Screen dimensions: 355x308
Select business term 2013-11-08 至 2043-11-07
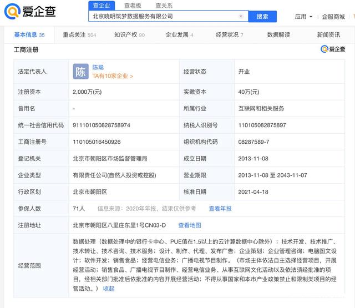272,175
